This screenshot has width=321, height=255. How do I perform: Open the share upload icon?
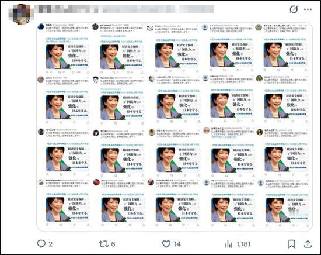(308, 244)
